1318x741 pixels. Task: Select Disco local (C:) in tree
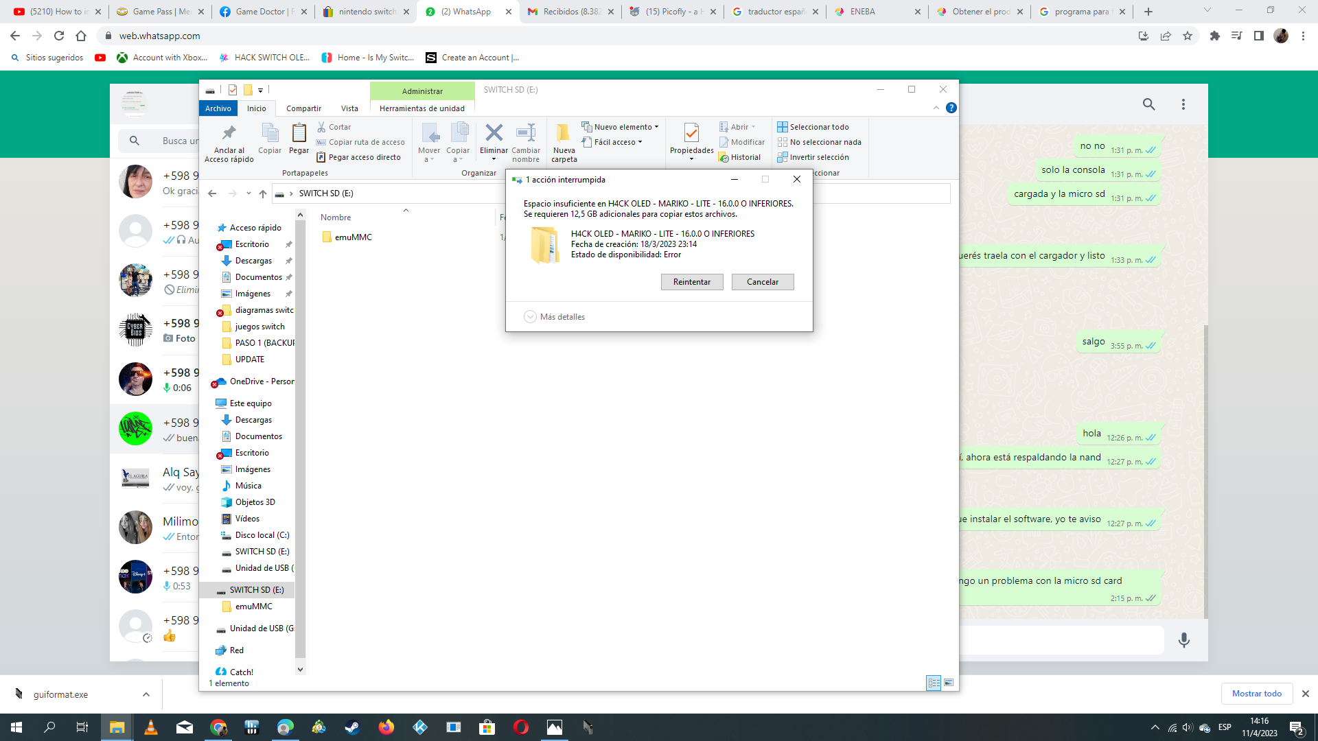coord(255,535)
